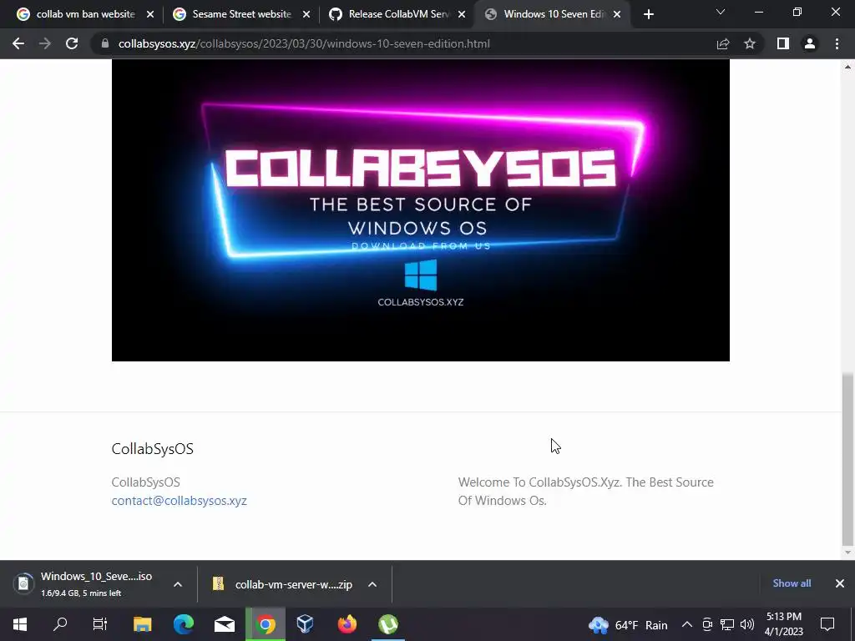Screen dimensions: 855x641
Task: Click the CollabSysOS neon banner image
Action: [x=421, y=209]
